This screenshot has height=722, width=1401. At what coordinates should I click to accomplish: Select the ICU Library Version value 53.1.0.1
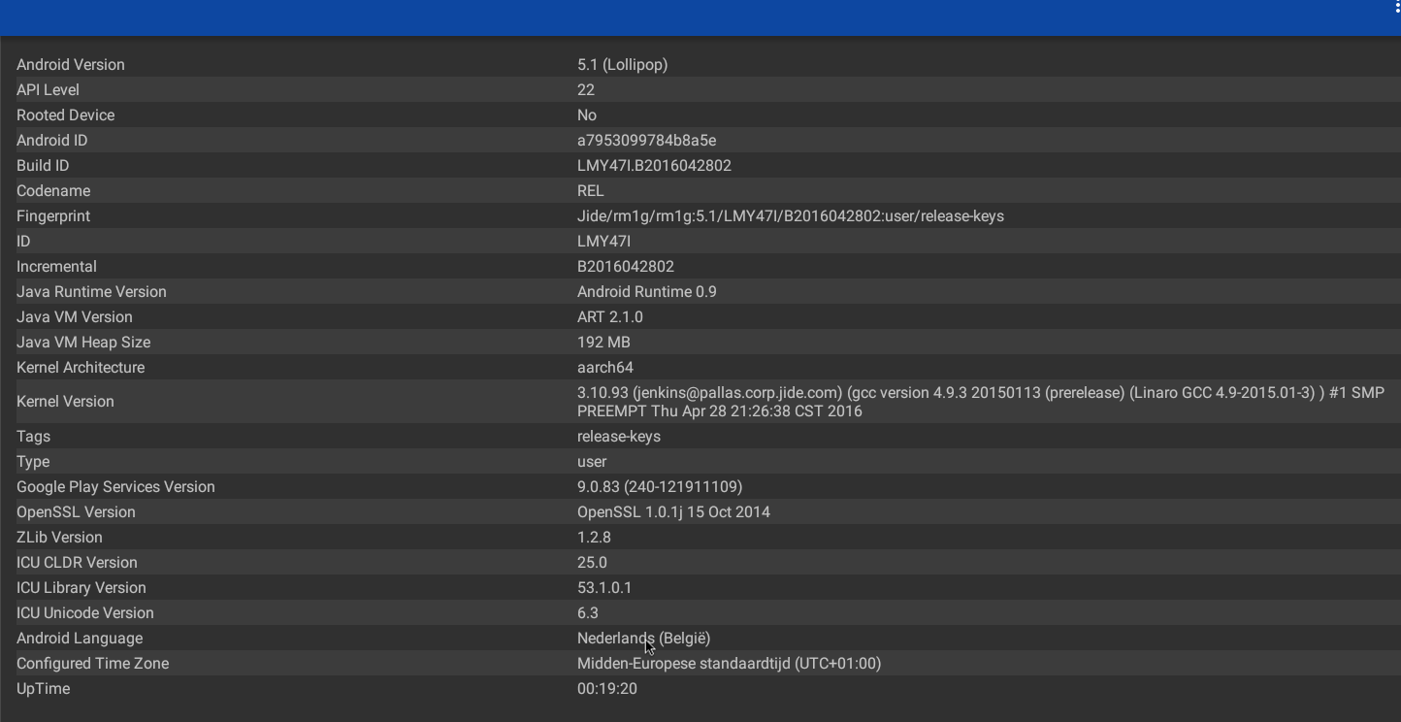[604, 588]
